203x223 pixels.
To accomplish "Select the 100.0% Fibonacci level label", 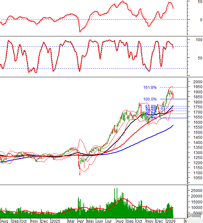I will [150, 99].
